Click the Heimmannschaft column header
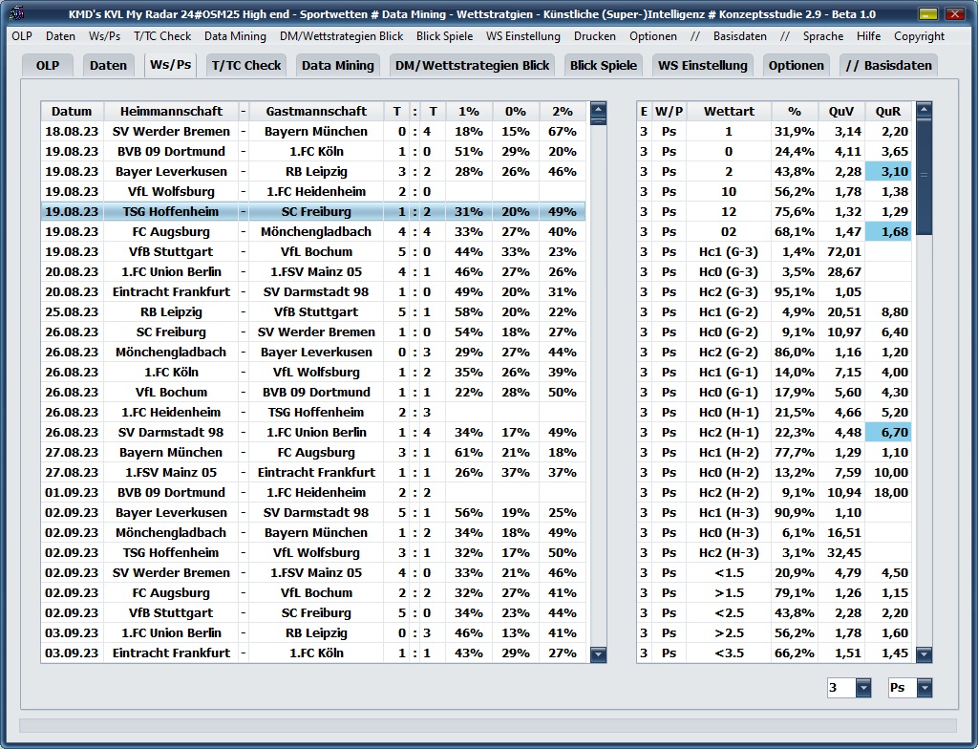Viewport: 978px width, 749px height. tap(171, 112)
